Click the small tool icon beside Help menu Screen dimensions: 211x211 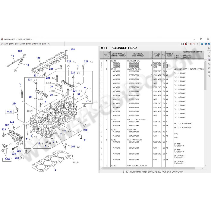tap(49, 44)
